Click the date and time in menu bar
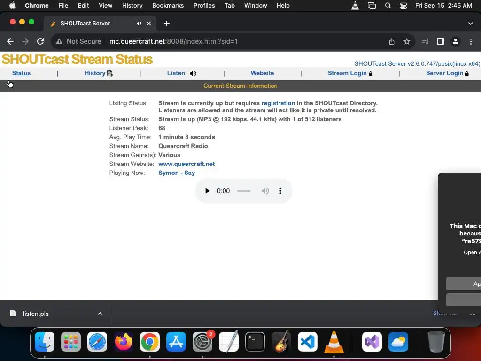This screenshot has height=361, width=481. (443, 5)
